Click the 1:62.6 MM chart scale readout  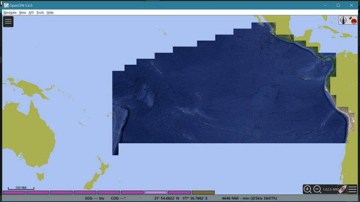pyautogui.click(x=330, y=189)
